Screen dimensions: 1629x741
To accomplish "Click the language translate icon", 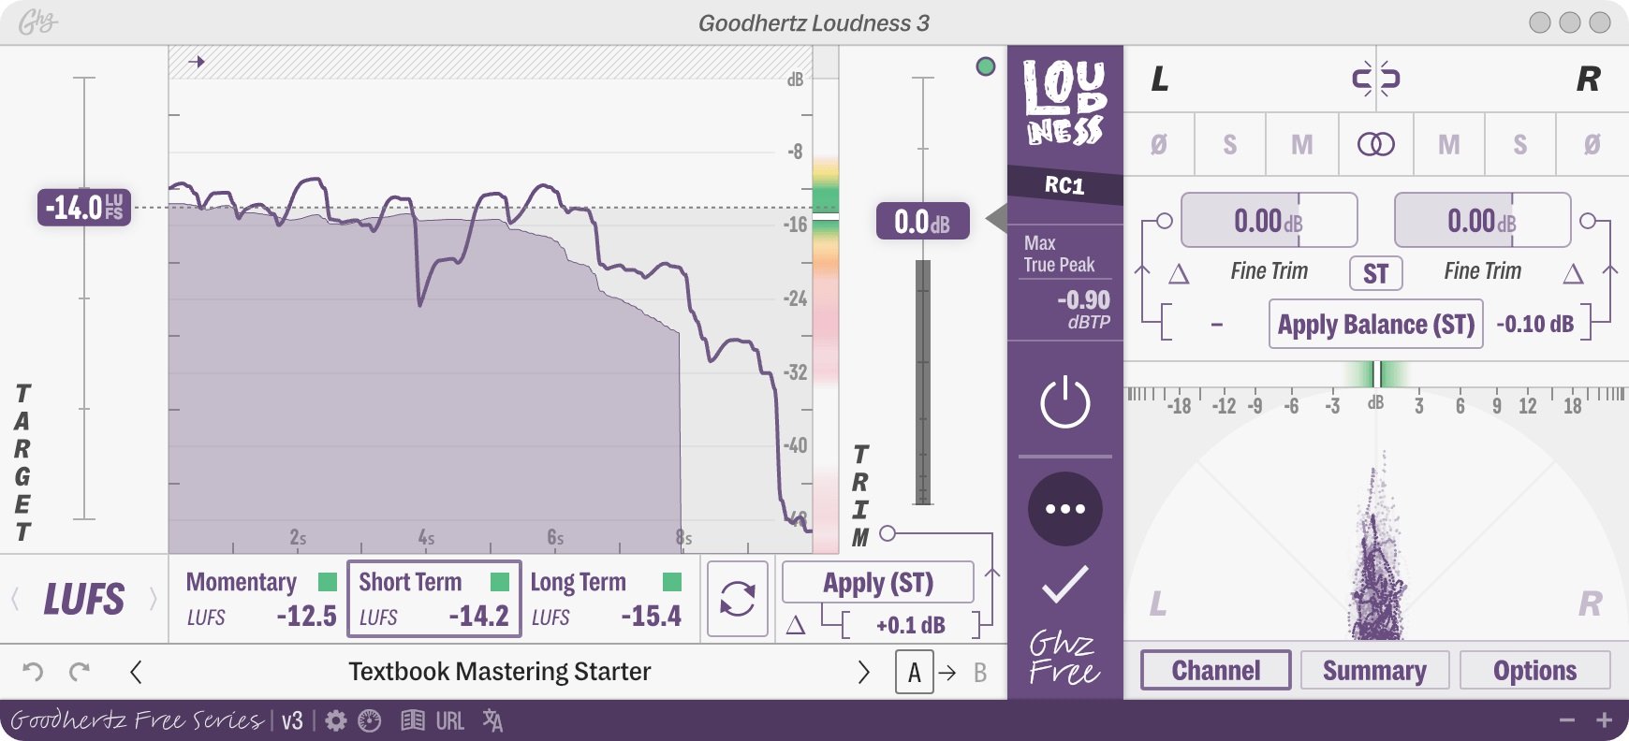I will click(x=492, y=720).
